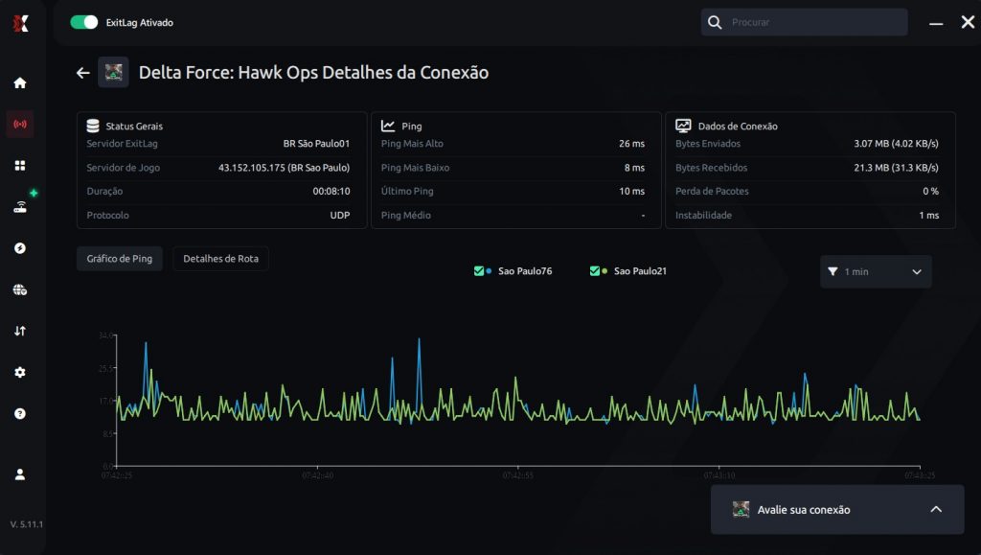This screenshot has width=981, height=555.
Task: Expand the Avalie sua conexão panel
Action: [x=936, y=509]
